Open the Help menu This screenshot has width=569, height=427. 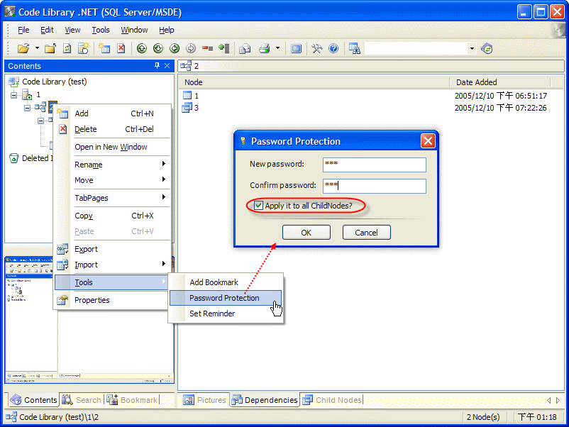[167, 30]
